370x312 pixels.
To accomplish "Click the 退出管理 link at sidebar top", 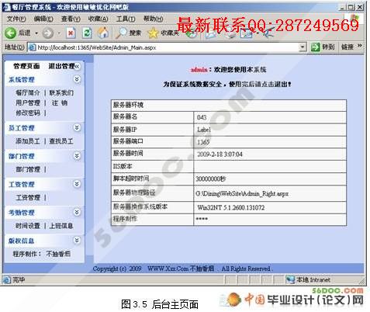I will click(x=61, y=66).
